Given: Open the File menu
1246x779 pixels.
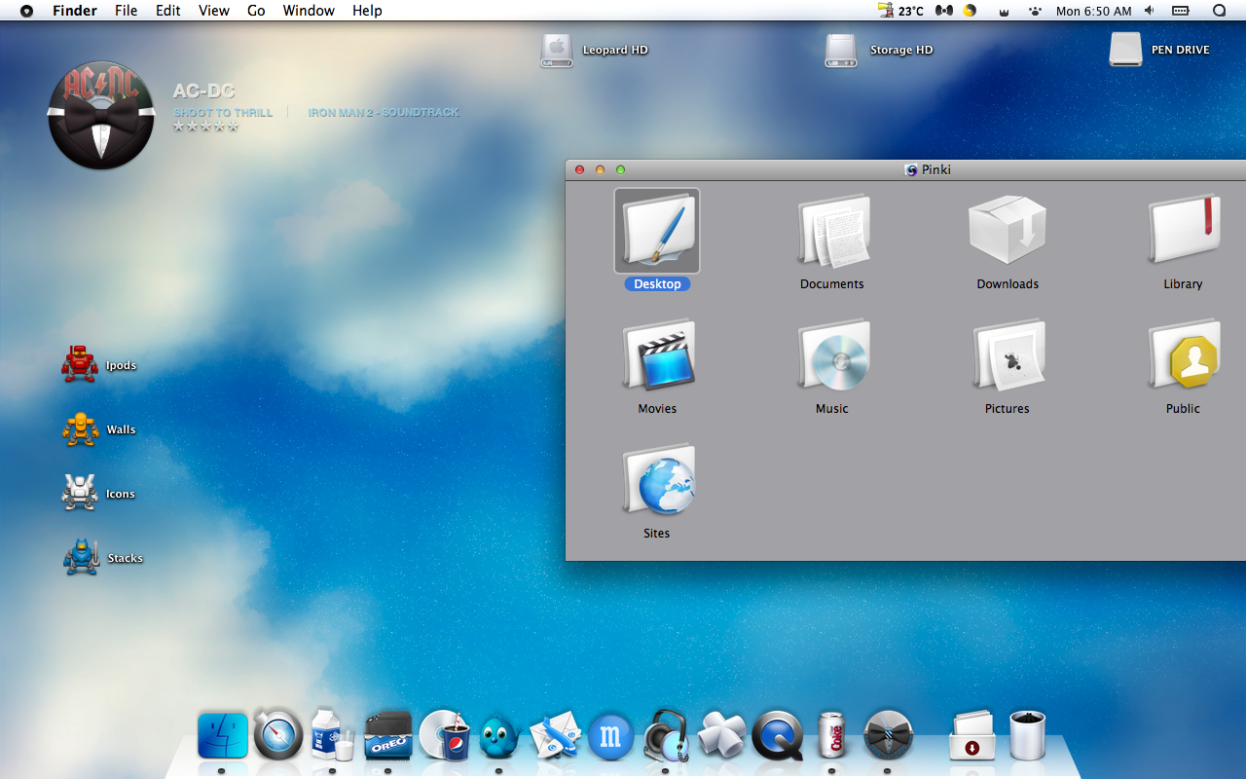Looking at the screenshot, I should (x=126, y=11).
